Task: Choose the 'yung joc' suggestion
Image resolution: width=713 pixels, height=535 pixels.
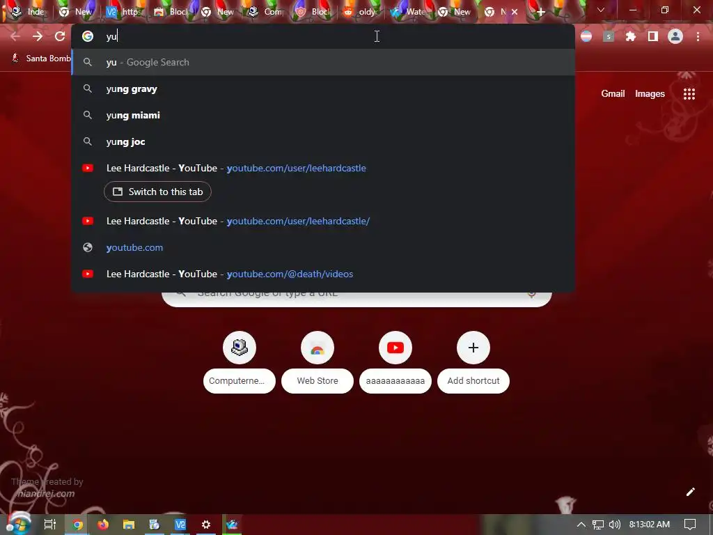Action: point(323,141)
